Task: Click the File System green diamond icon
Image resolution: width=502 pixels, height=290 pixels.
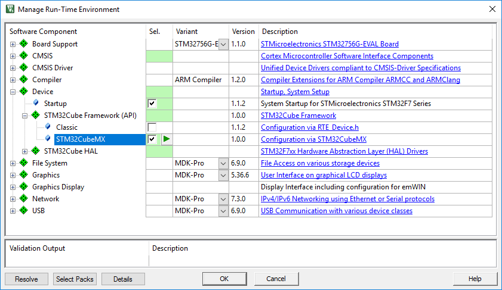Action: (24, 163)
